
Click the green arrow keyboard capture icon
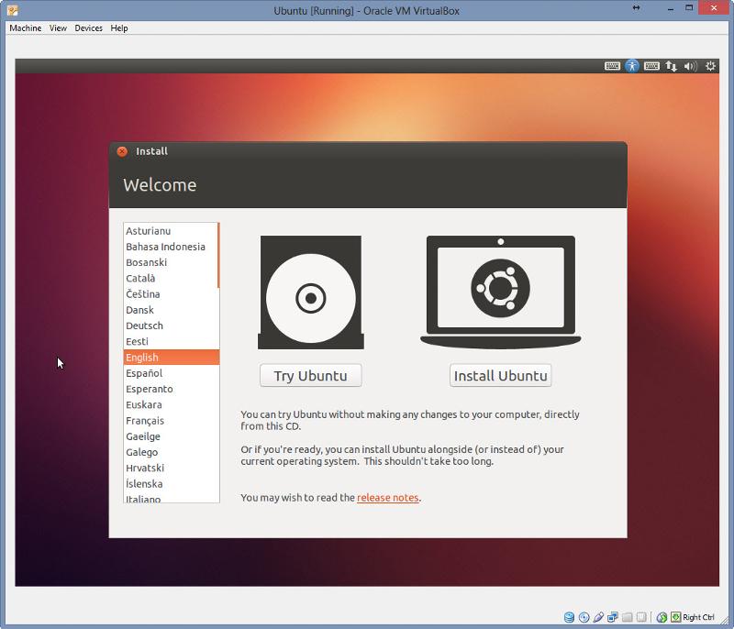click(675, 617)
